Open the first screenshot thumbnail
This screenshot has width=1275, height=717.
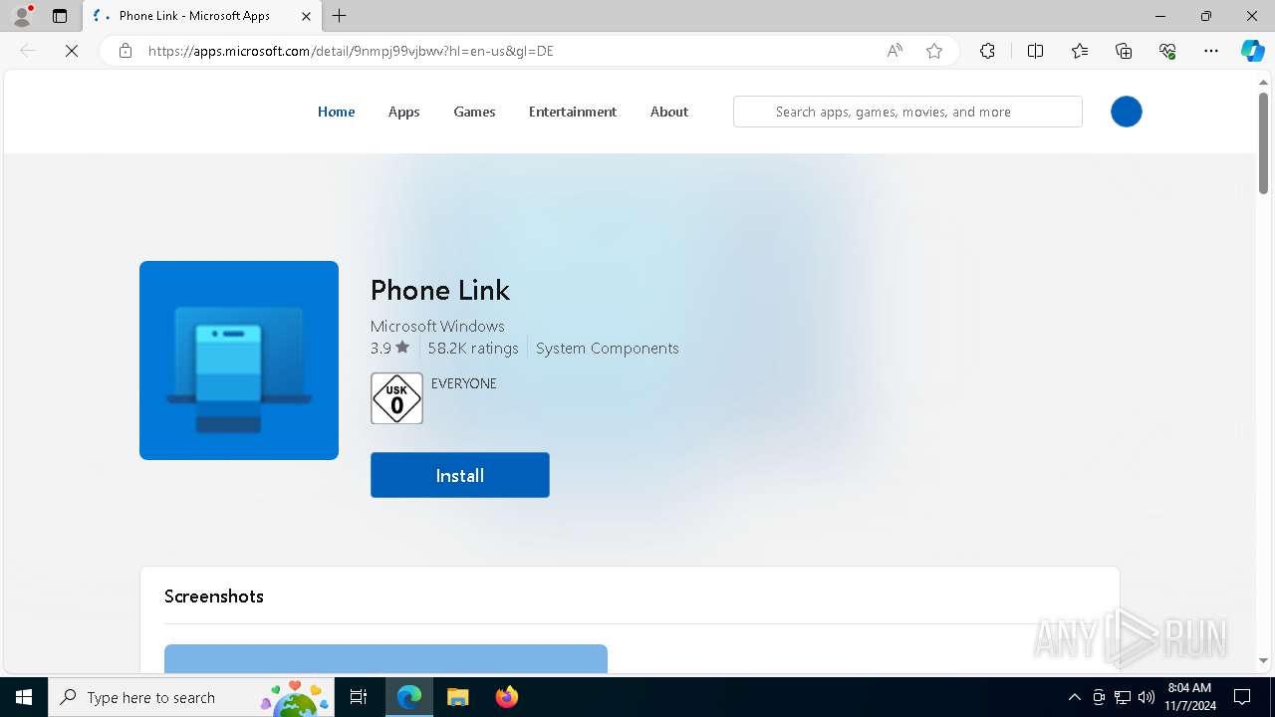tap(385, 658)
